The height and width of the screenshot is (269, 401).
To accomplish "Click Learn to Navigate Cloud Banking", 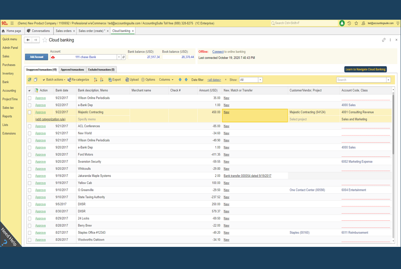I will pos(365,69).
